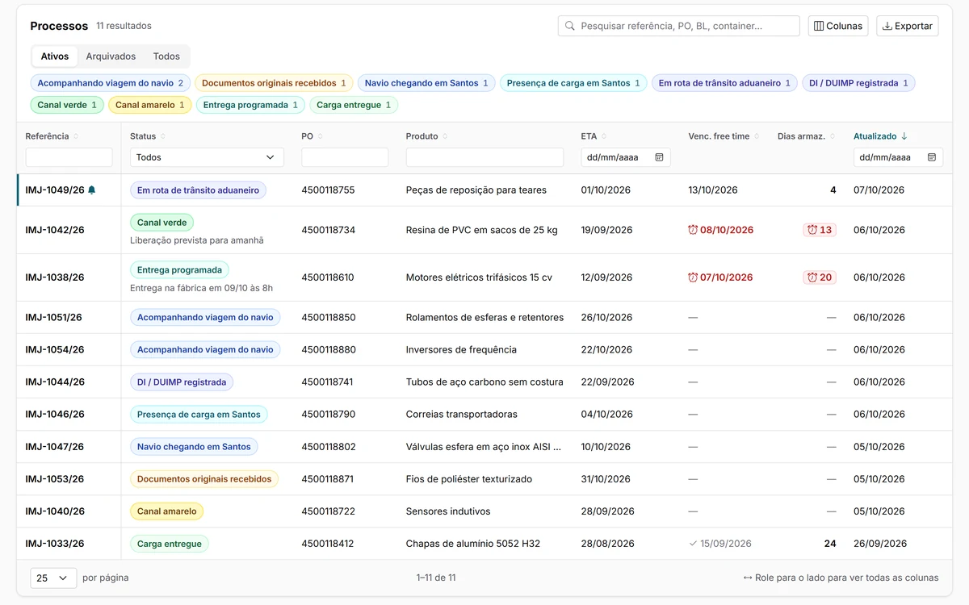969x605 pixels.
Task: Sort by Venc. free time sort icon
Action: [757, 136]
